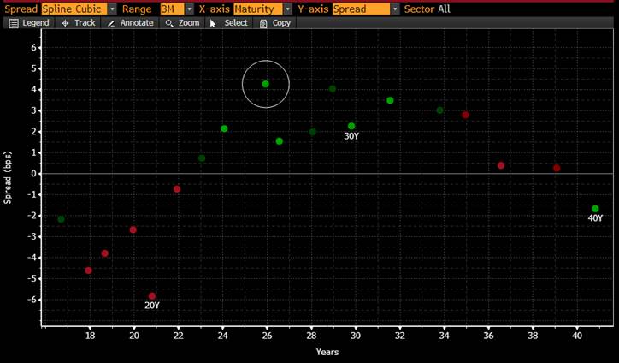Open the X-axis Maturity dropdown arrow

[288, 9]
